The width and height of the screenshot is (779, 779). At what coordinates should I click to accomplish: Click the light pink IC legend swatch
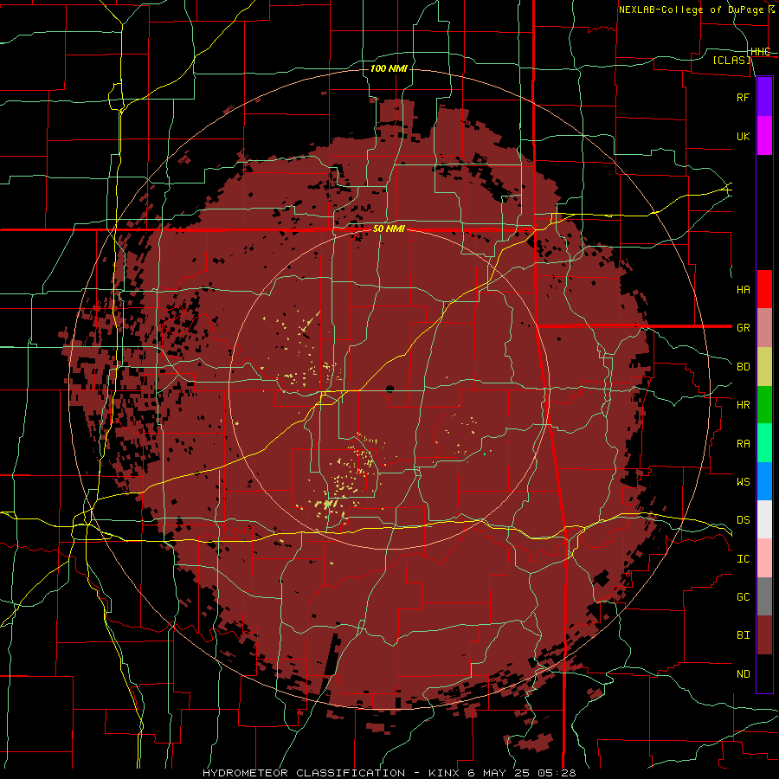click(x=764, y=558)
